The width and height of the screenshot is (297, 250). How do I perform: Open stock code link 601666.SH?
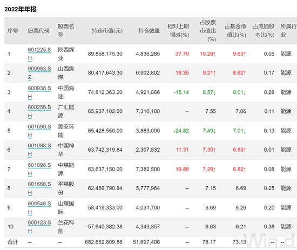(x=39, y=188)
